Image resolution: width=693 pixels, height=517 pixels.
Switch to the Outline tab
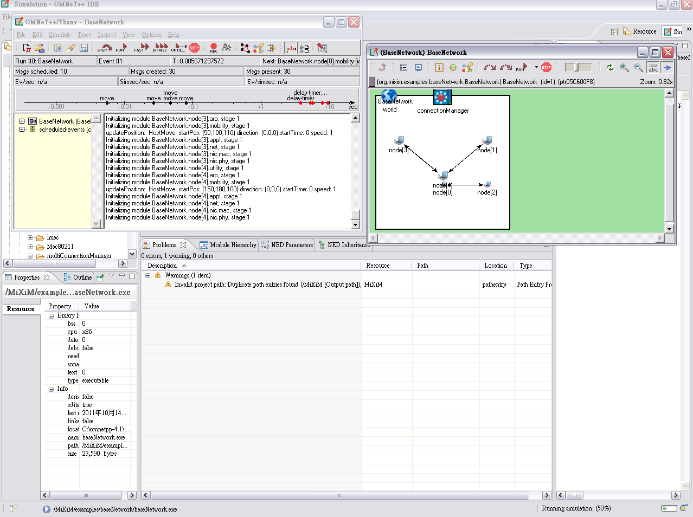(78, 277)
